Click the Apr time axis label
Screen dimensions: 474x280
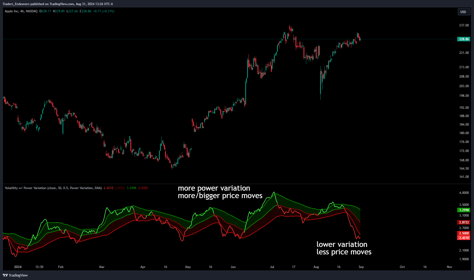pos(143,267)
